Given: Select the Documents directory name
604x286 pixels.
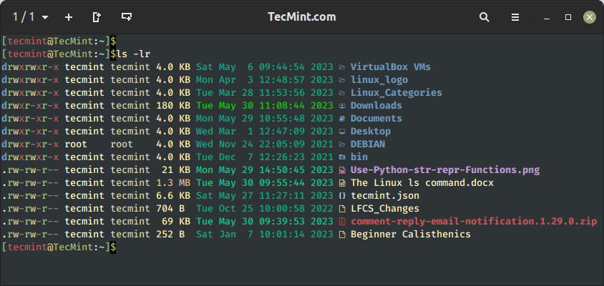Looking at the screenshot, I should [x=376, y=119].
